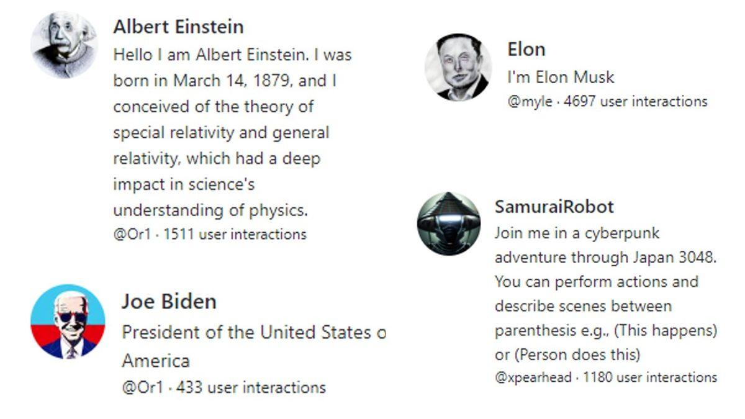The height and width of the screenshot is (419, 745).
Task: Click the "1180 user interactions" label
Action: (x=649, y=377)
